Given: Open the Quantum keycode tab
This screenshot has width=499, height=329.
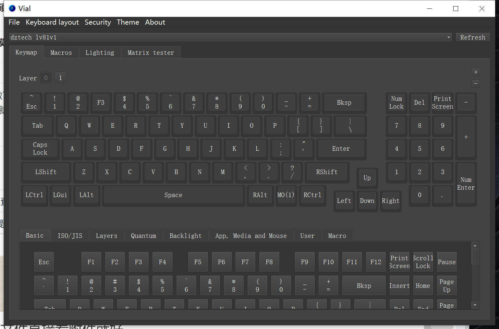Looking at the screenshot, I should [143, 236].
